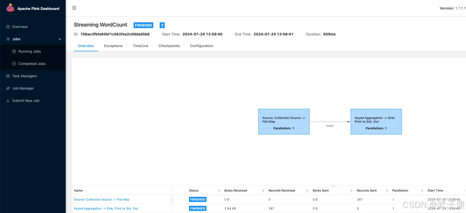Click FINISHED status in Keyed Aggregation row
This screenshot has width=466, height=213.
198,209
